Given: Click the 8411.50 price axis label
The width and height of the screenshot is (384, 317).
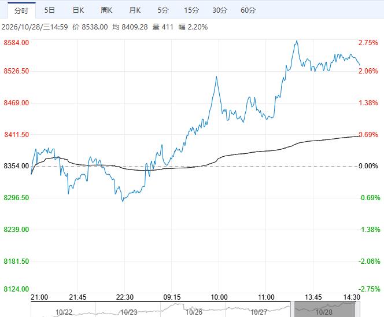Looking at the screenshot, I should pyautogui.click(x=16, y=134).
